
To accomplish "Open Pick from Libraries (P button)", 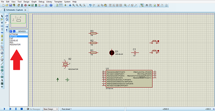I will click(x=11, y=31).
